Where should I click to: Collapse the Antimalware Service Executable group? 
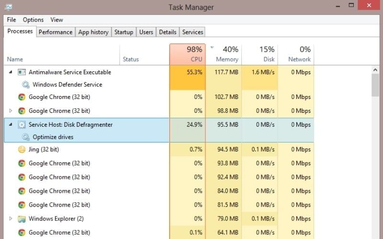[11, 72]
